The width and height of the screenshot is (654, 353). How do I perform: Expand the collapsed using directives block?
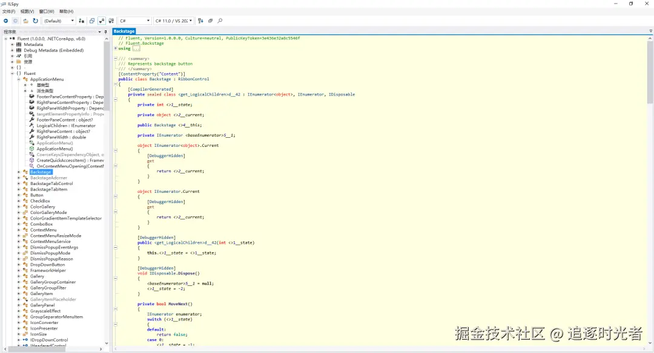[116, 48]
